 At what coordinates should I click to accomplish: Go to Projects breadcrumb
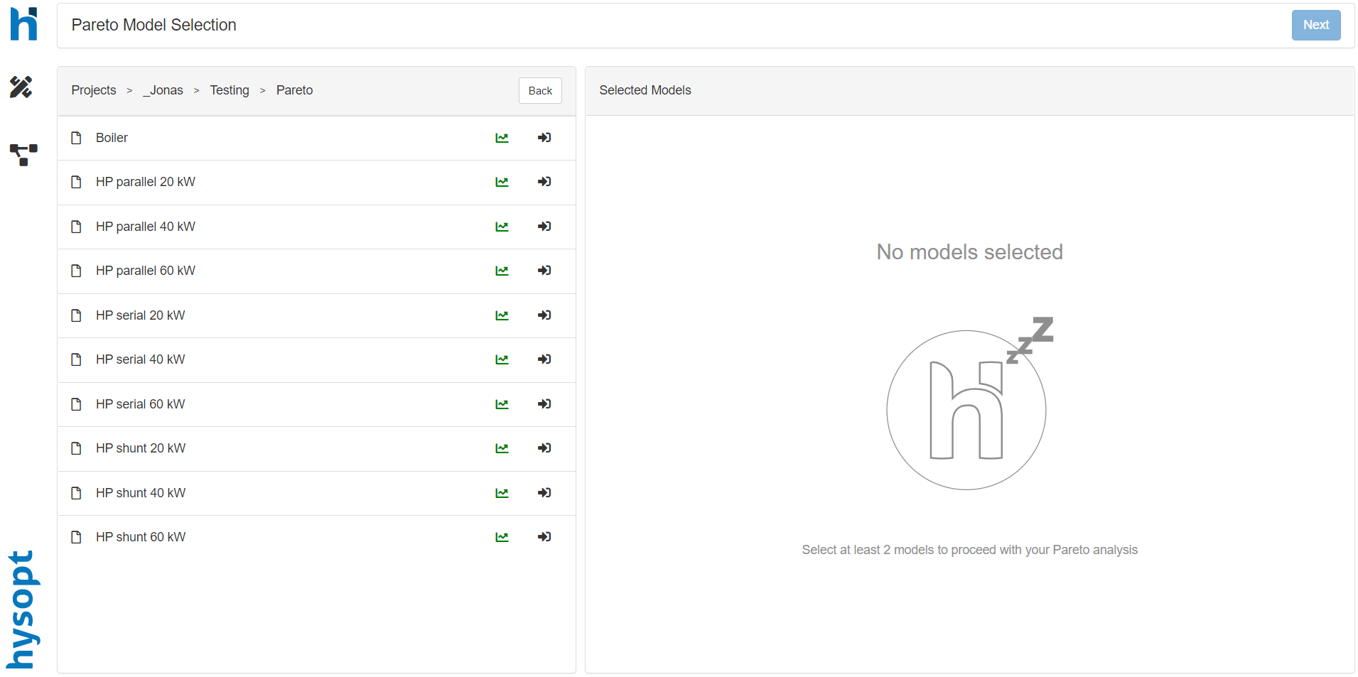click(x=94, y=90)
